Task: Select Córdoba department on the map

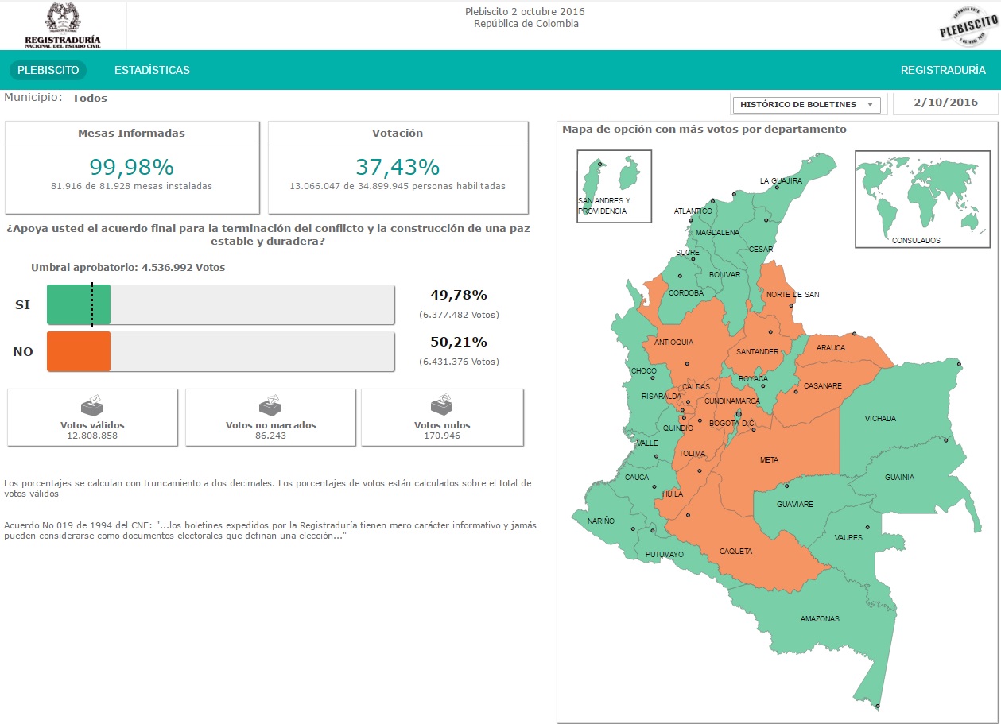Action: coord(686,293)
